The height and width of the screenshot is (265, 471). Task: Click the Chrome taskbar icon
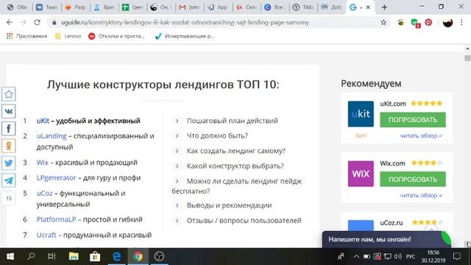coord(138,257)
